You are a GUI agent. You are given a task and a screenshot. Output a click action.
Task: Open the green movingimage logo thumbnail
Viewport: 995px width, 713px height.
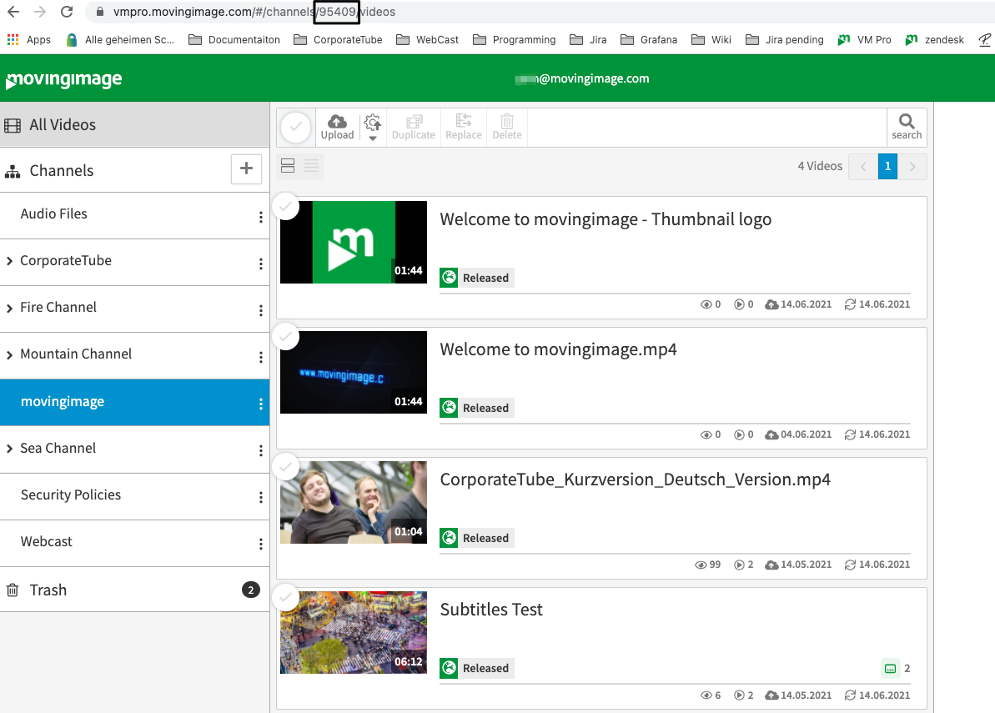pyautogui.click(x=354, y=243)
